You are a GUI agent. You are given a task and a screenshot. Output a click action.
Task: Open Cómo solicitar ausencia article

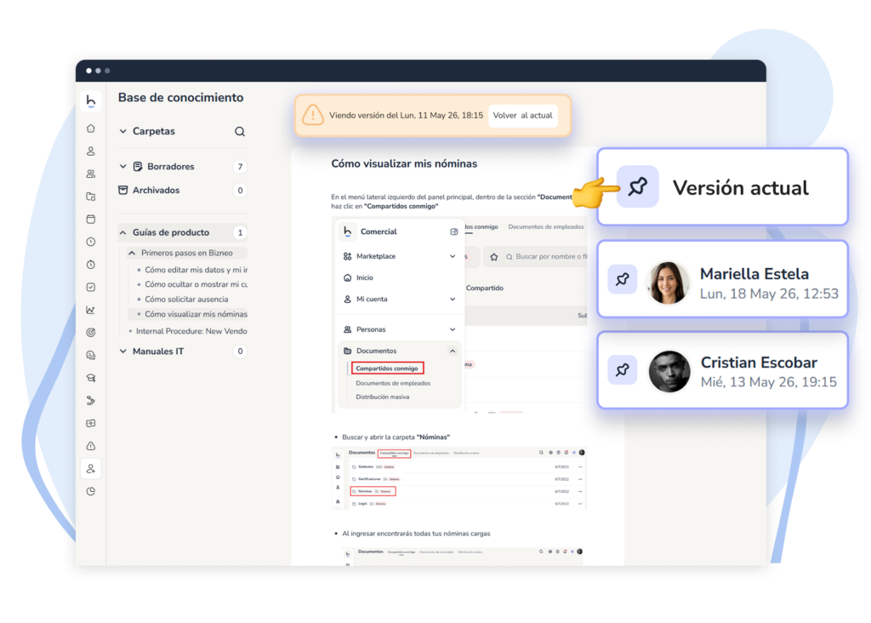tap(186, 299)
